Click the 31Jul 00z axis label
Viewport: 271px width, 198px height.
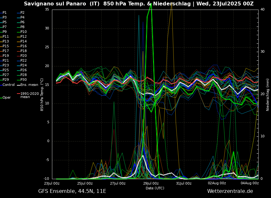coord(184,183)
